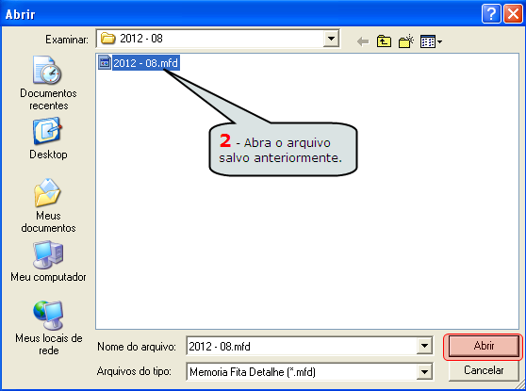Go to the Desktop shortcut
526x391 pixels.
[48, 138]
